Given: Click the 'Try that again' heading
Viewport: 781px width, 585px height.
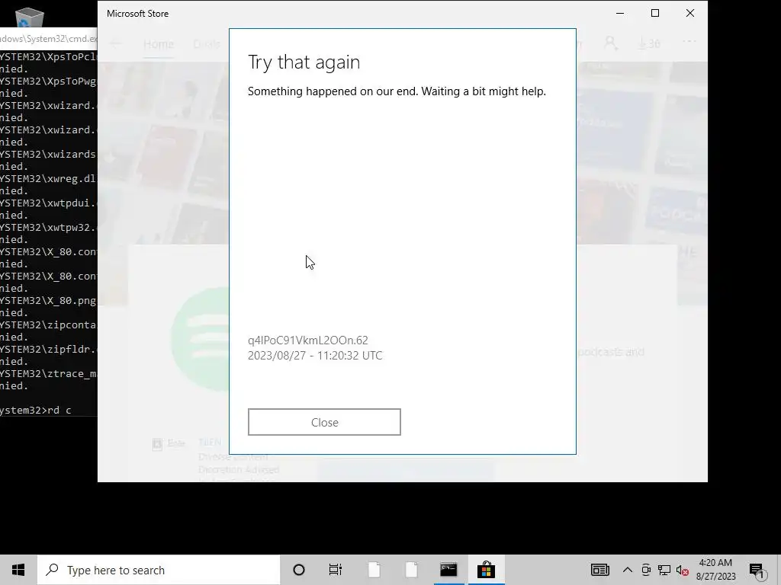Looking at the screenshot, I should point(304,62).
